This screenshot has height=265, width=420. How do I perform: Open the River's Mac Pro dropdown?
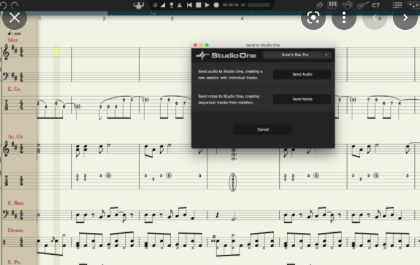click(x=297, y=55)
